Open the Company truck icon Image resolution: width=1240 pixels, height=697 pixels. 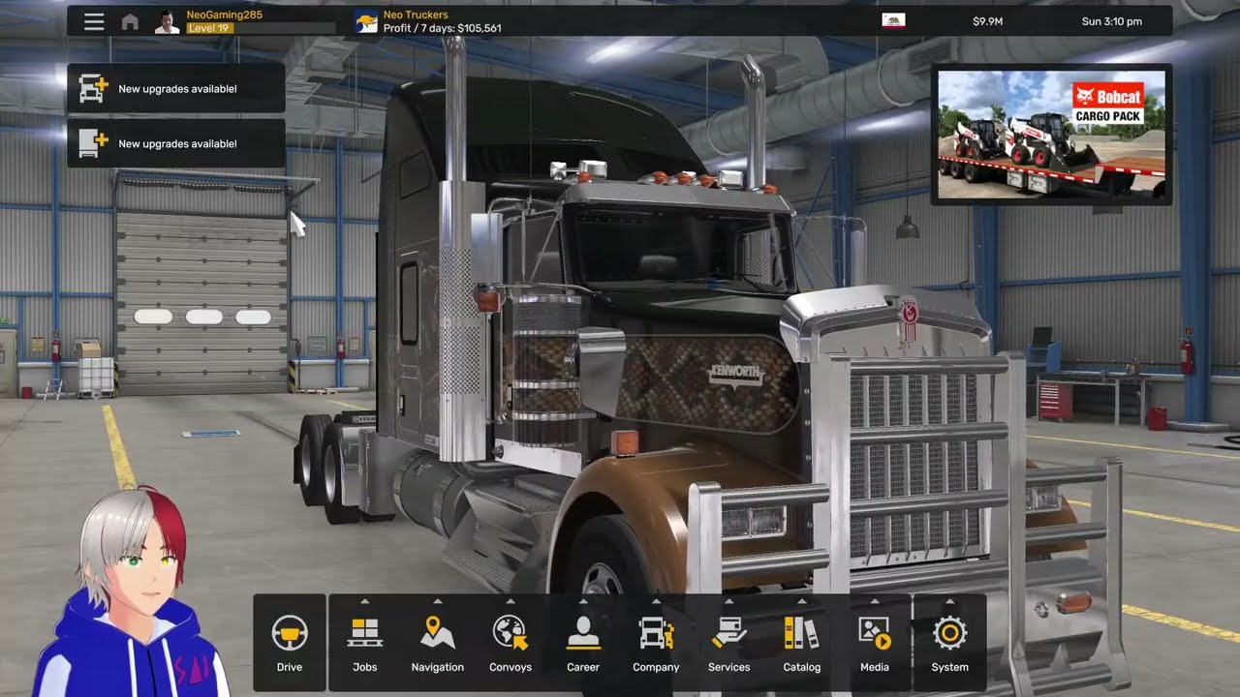(656, 633)
